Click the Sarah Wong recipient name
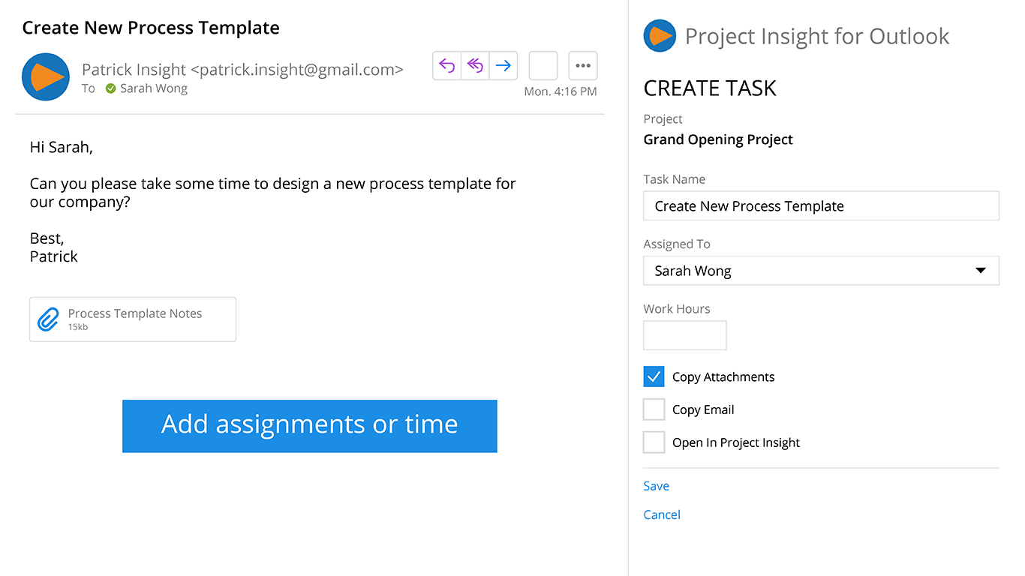The height and width of the screenshot is (576, 1025). coord(154,88)
